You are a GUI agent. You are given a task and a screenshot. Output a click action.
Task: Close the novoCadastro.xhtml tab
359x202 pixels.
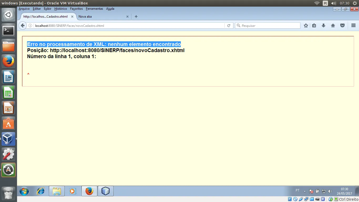point(72,16)
